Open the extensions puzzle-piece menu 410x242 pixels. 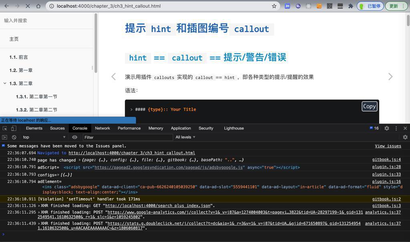(x=351, y=6)
